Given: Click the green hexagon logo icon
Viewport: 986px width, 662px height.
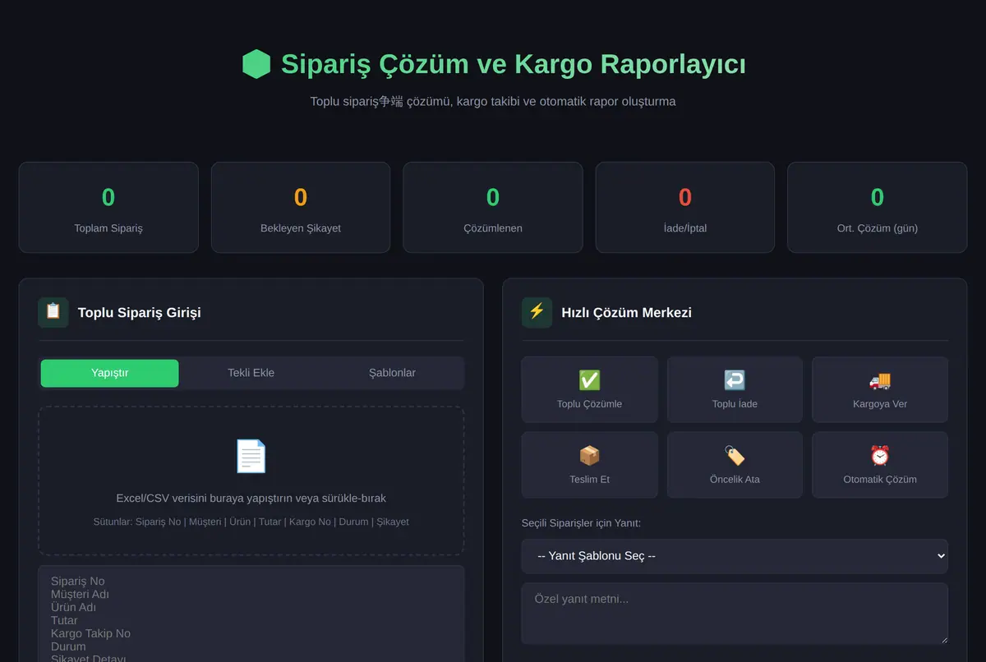Looking at the screenshot, I should 256,64.
